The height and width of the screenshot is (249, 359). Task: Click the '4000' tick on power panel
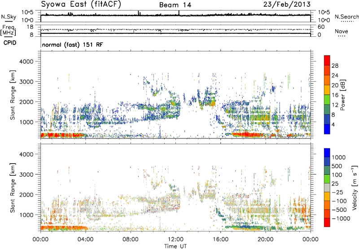click(26, 62)
